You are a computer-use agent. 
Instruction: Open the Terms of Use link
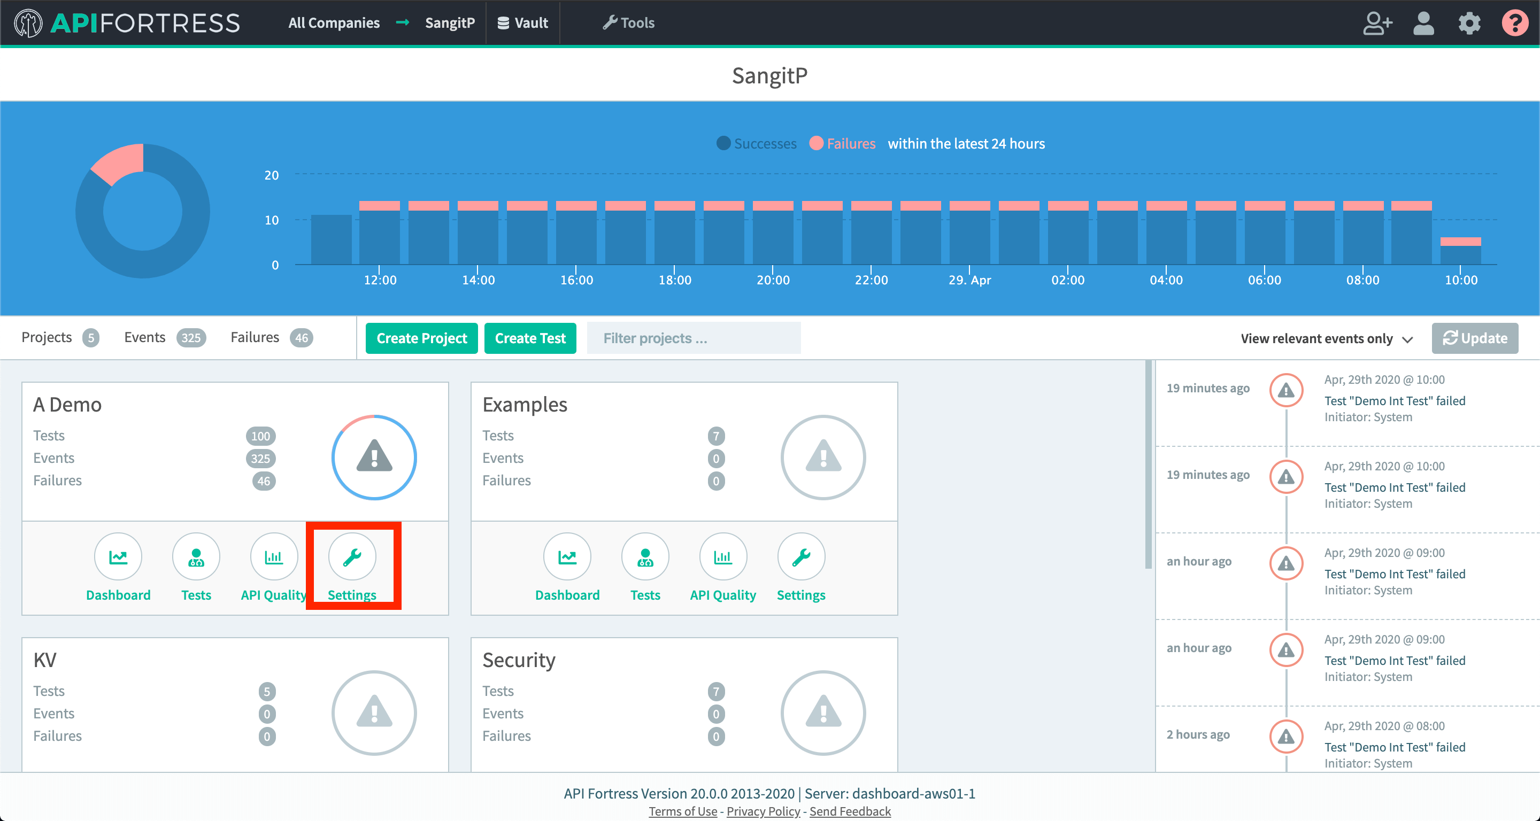point(682,811)
